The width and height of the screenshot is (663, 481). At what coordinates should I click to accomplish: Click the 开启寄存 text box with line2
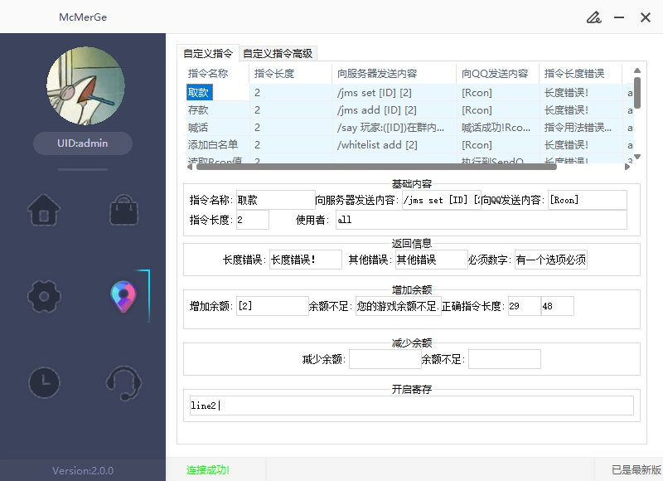pos(411,406)
